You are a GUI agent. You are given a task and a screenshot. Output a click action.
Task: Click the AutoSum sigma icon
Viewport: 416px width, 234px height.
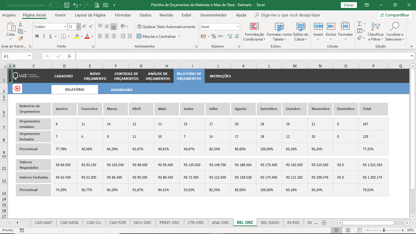click(x=359, y=24)
